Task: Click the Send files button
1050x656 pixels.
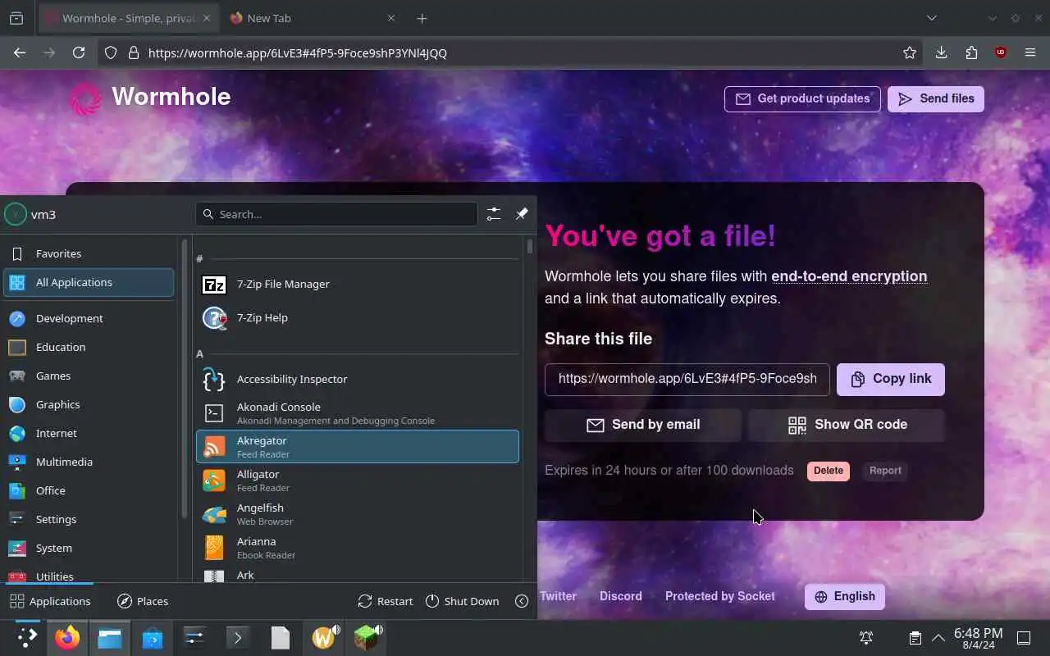Action: point(936,98)
